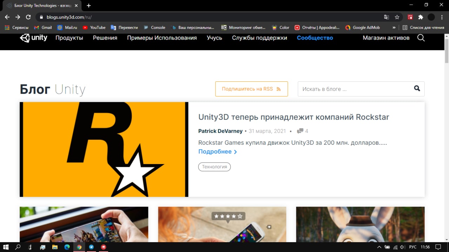Click the Подпишитесь на RSS button
The image size is (449, 252).
point(252,89)
